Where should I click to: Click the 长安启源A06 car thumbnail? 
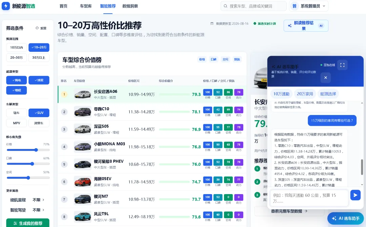pos(83,94)
